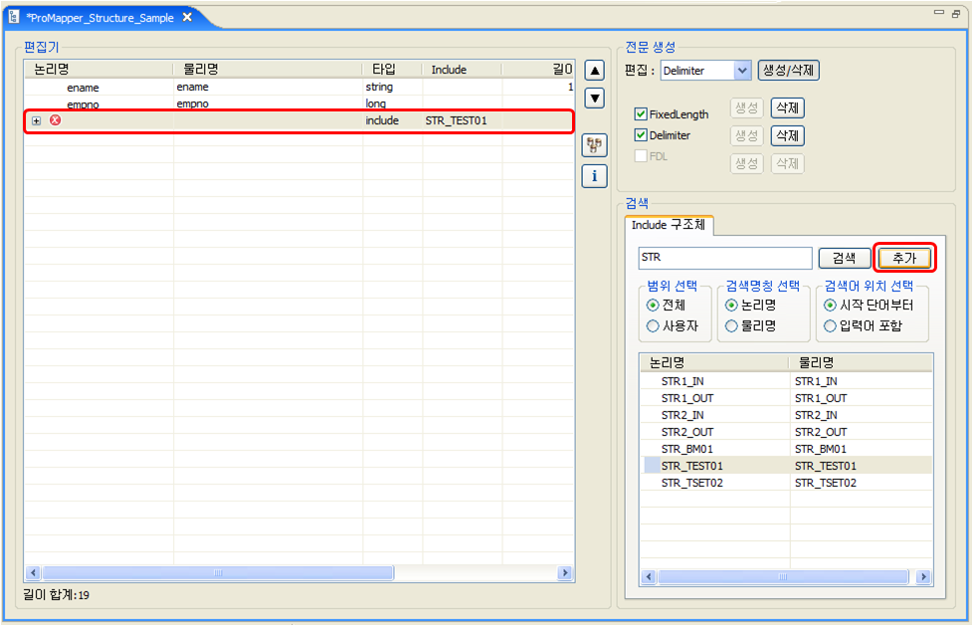This screenshot has width=973, height=626.
Task: Click the 검색 search button
Action: pos(844,258)
